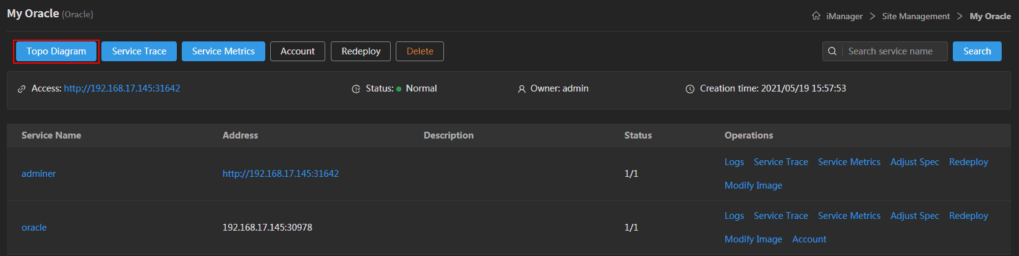The height and width of the screenshot is (256, 1019).
Task: Click the link icon beside Access
Action: [22, 89]
